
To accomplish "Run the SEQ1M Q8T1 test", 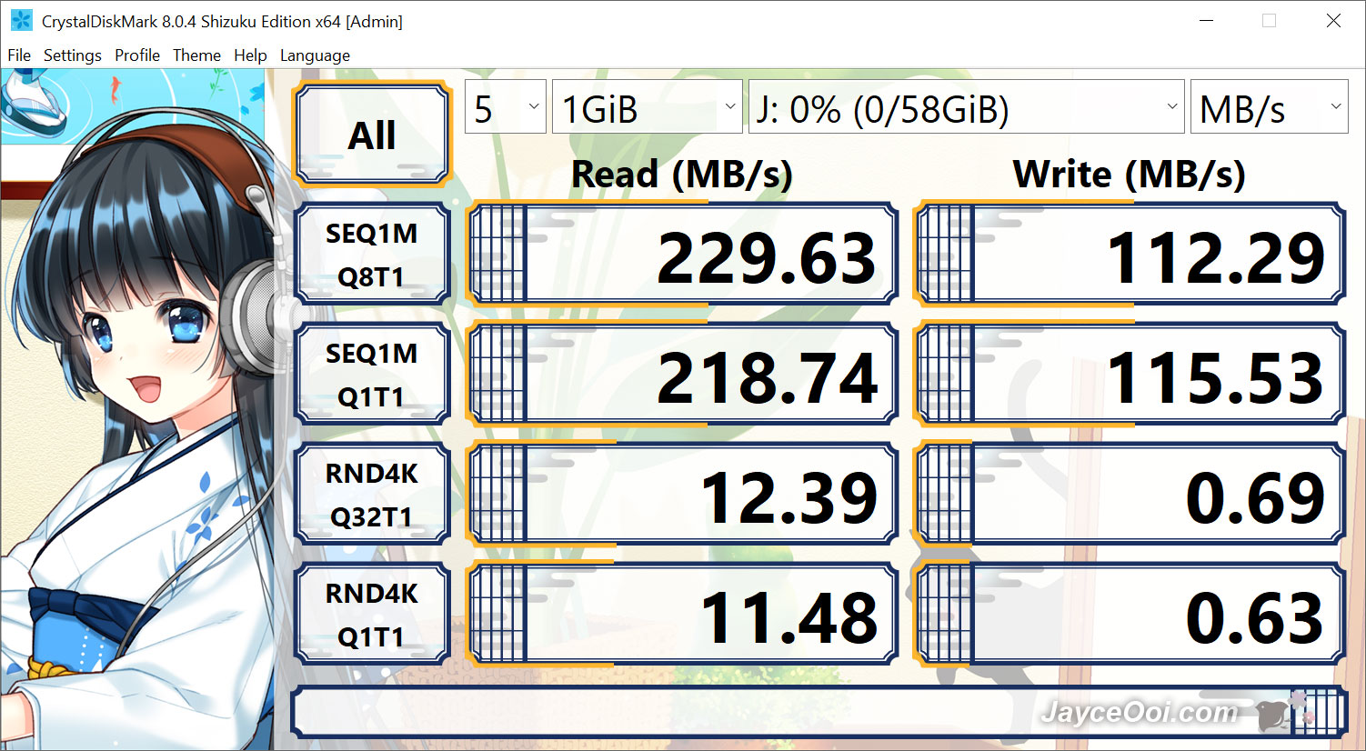I will [x=372, y=255].
